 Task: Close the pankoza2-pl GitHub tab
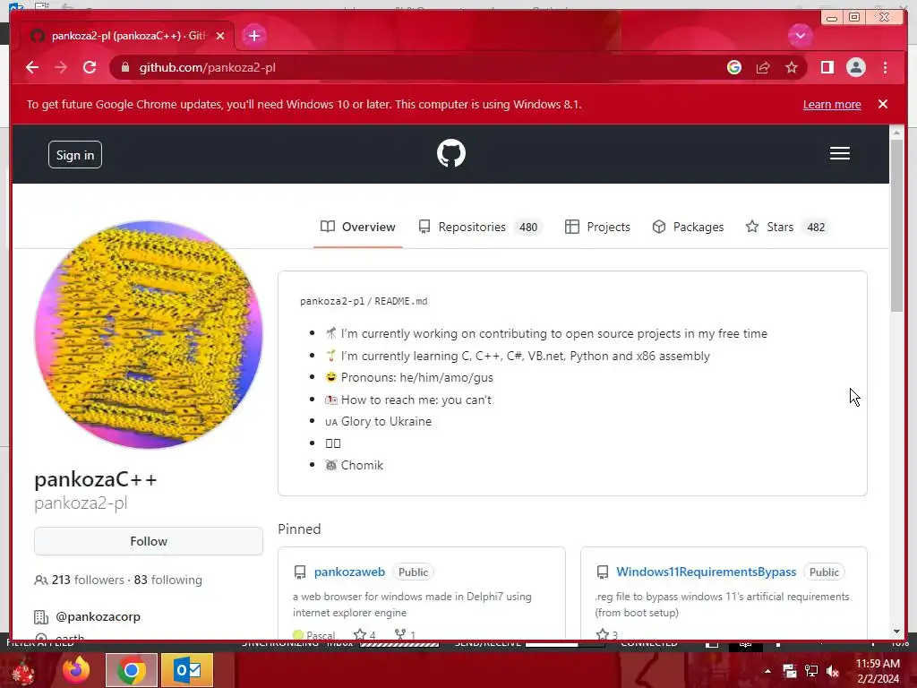click(220, 36)
